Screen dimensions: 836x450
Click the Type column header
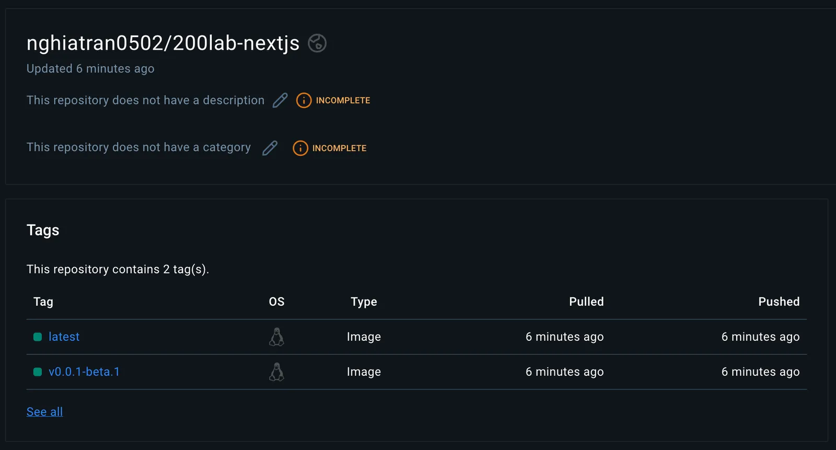tap(364, 302)
